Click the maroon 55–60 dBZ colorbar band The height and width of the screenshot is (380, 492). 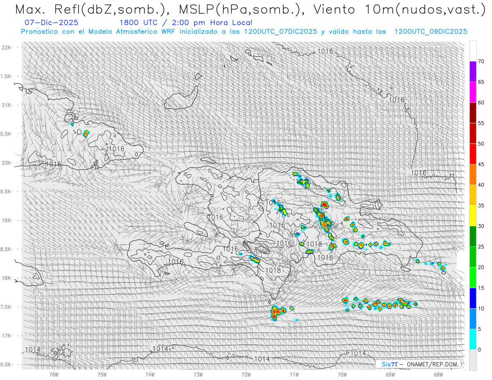tap(473, 113)
